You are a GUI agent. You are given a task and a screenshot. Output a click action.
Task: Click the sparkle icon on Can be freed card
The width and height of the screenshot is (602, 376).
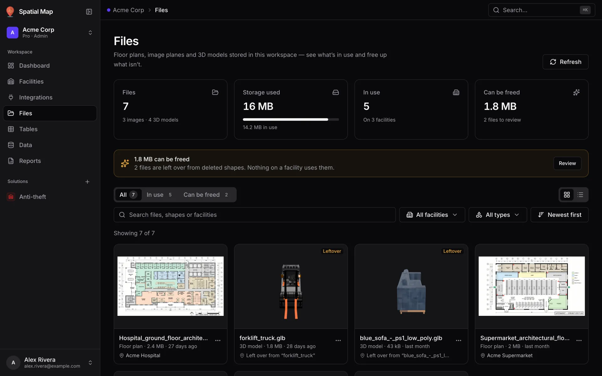point(576,92)
